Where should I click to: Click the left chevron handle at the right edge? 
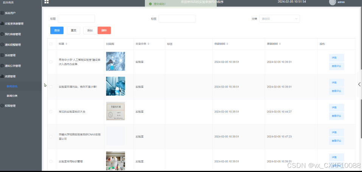[x=359, y=84]
